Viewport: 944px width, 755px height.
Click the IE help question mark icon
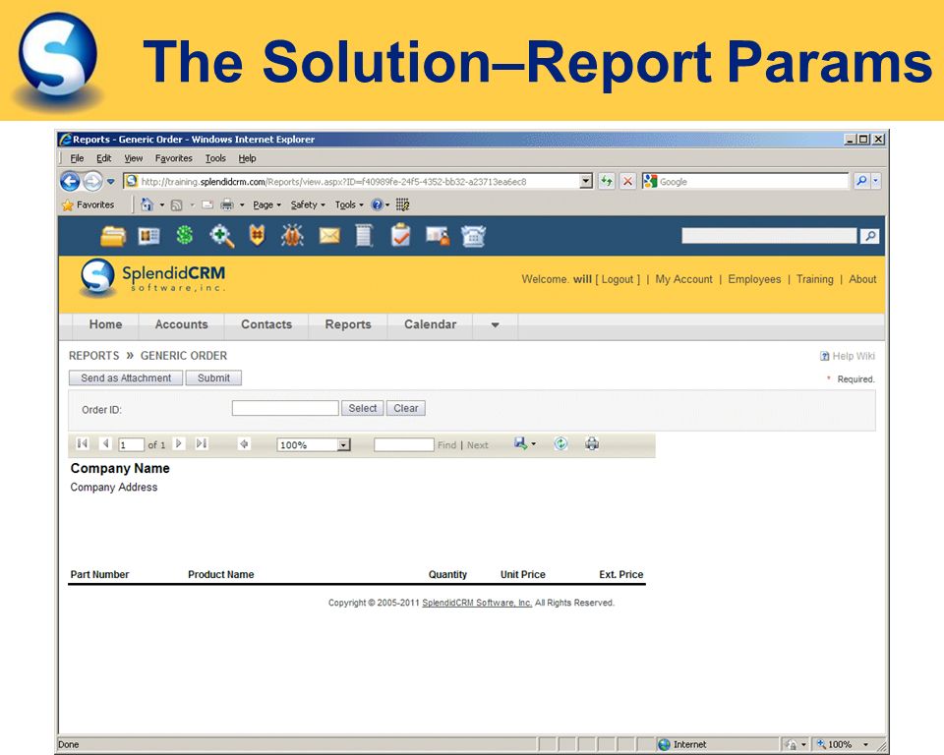377,204
